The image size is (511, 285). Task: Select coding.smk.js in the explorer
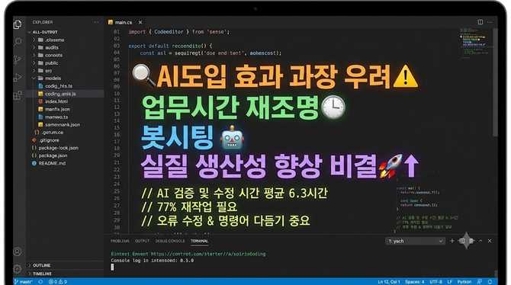click(x=60, y=94)
